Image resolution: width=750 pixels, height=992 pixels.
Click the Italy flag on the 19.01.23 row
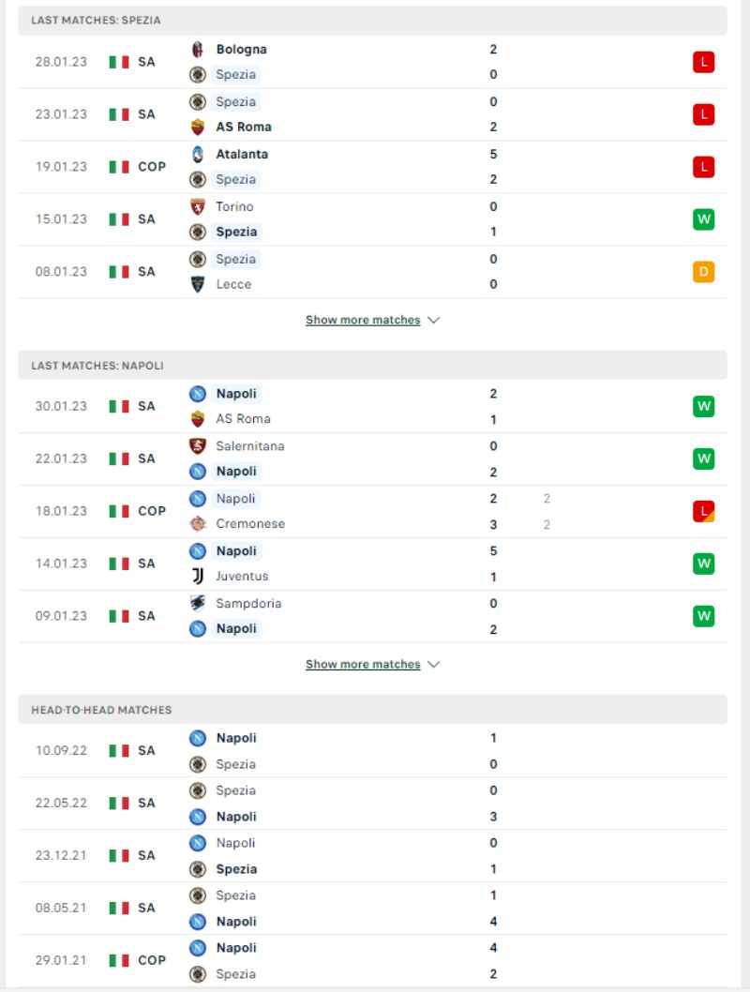(119, 167)
